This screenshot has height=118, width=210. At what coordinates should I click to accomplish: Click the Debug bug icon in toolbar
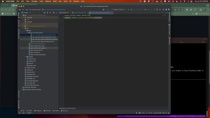click(x=131, y=10)
